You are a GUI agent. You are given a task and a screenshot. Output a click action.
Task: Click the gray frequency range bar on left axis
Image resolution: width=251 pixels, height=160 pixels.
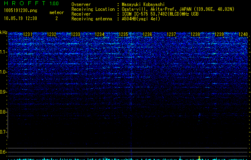8,123
